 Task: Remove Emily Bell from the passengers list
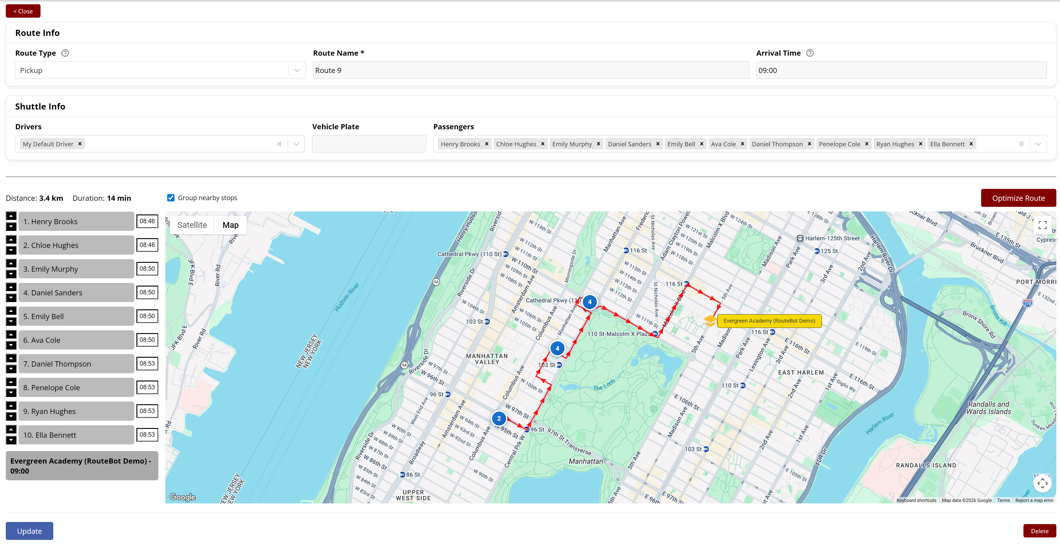[x=702, y=144]
